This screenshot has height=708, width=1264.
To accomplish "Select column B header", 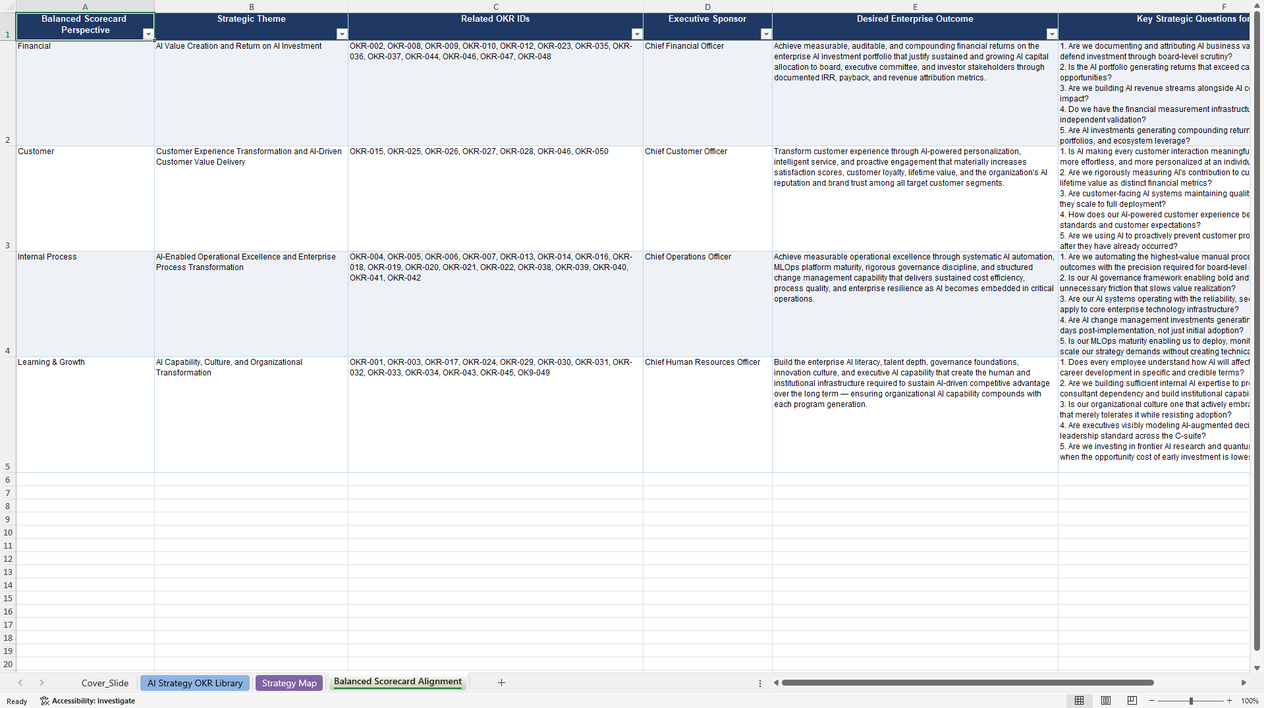I will pyautogui.click(x=251, y=7).
